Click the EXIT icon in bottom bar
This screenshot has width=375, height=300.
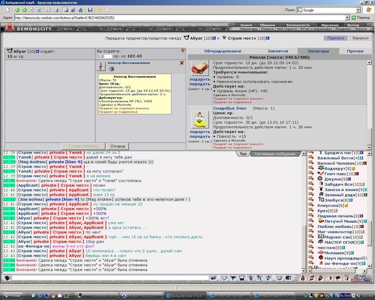(347, 278)
